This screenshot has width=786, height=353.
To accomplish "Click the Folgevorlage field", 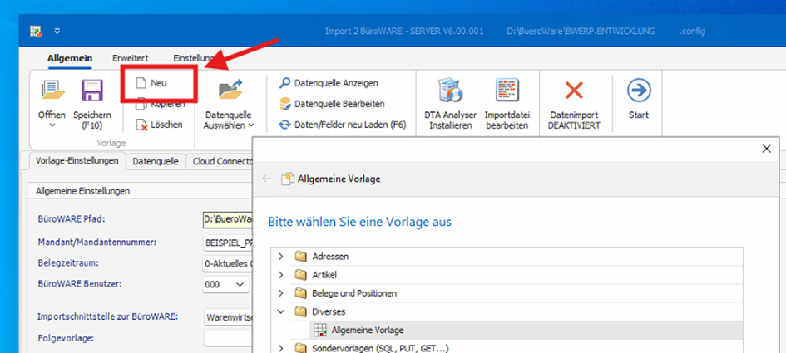I will coord(229,338).
